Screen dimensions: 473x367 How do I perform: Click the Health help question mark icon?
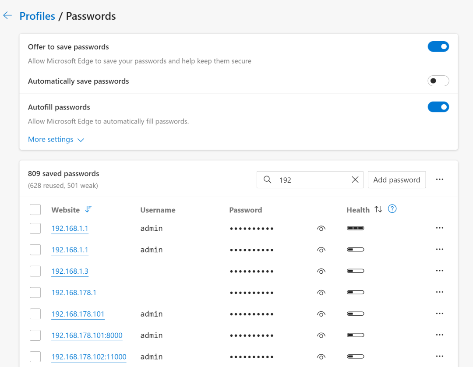tap(392, 209)
